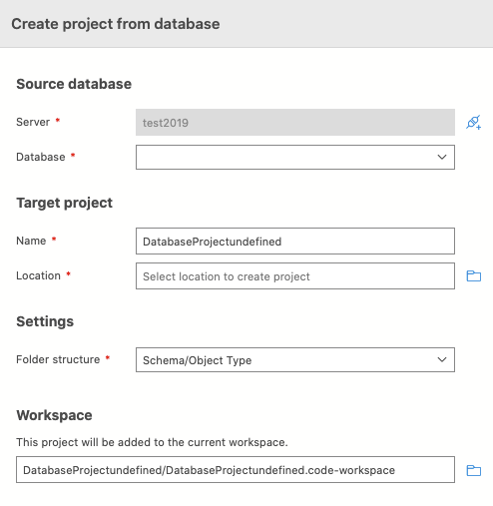This screenshot has height=506, width=493.
Task: Open the Database dropdown
Action: [x=295, y=157]
